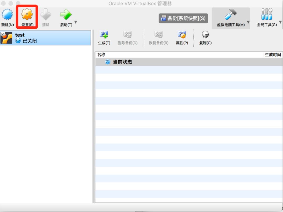Click 恢复备份(R) restore snapshot icon
The image size is (283, 212).
coord(159,35)
